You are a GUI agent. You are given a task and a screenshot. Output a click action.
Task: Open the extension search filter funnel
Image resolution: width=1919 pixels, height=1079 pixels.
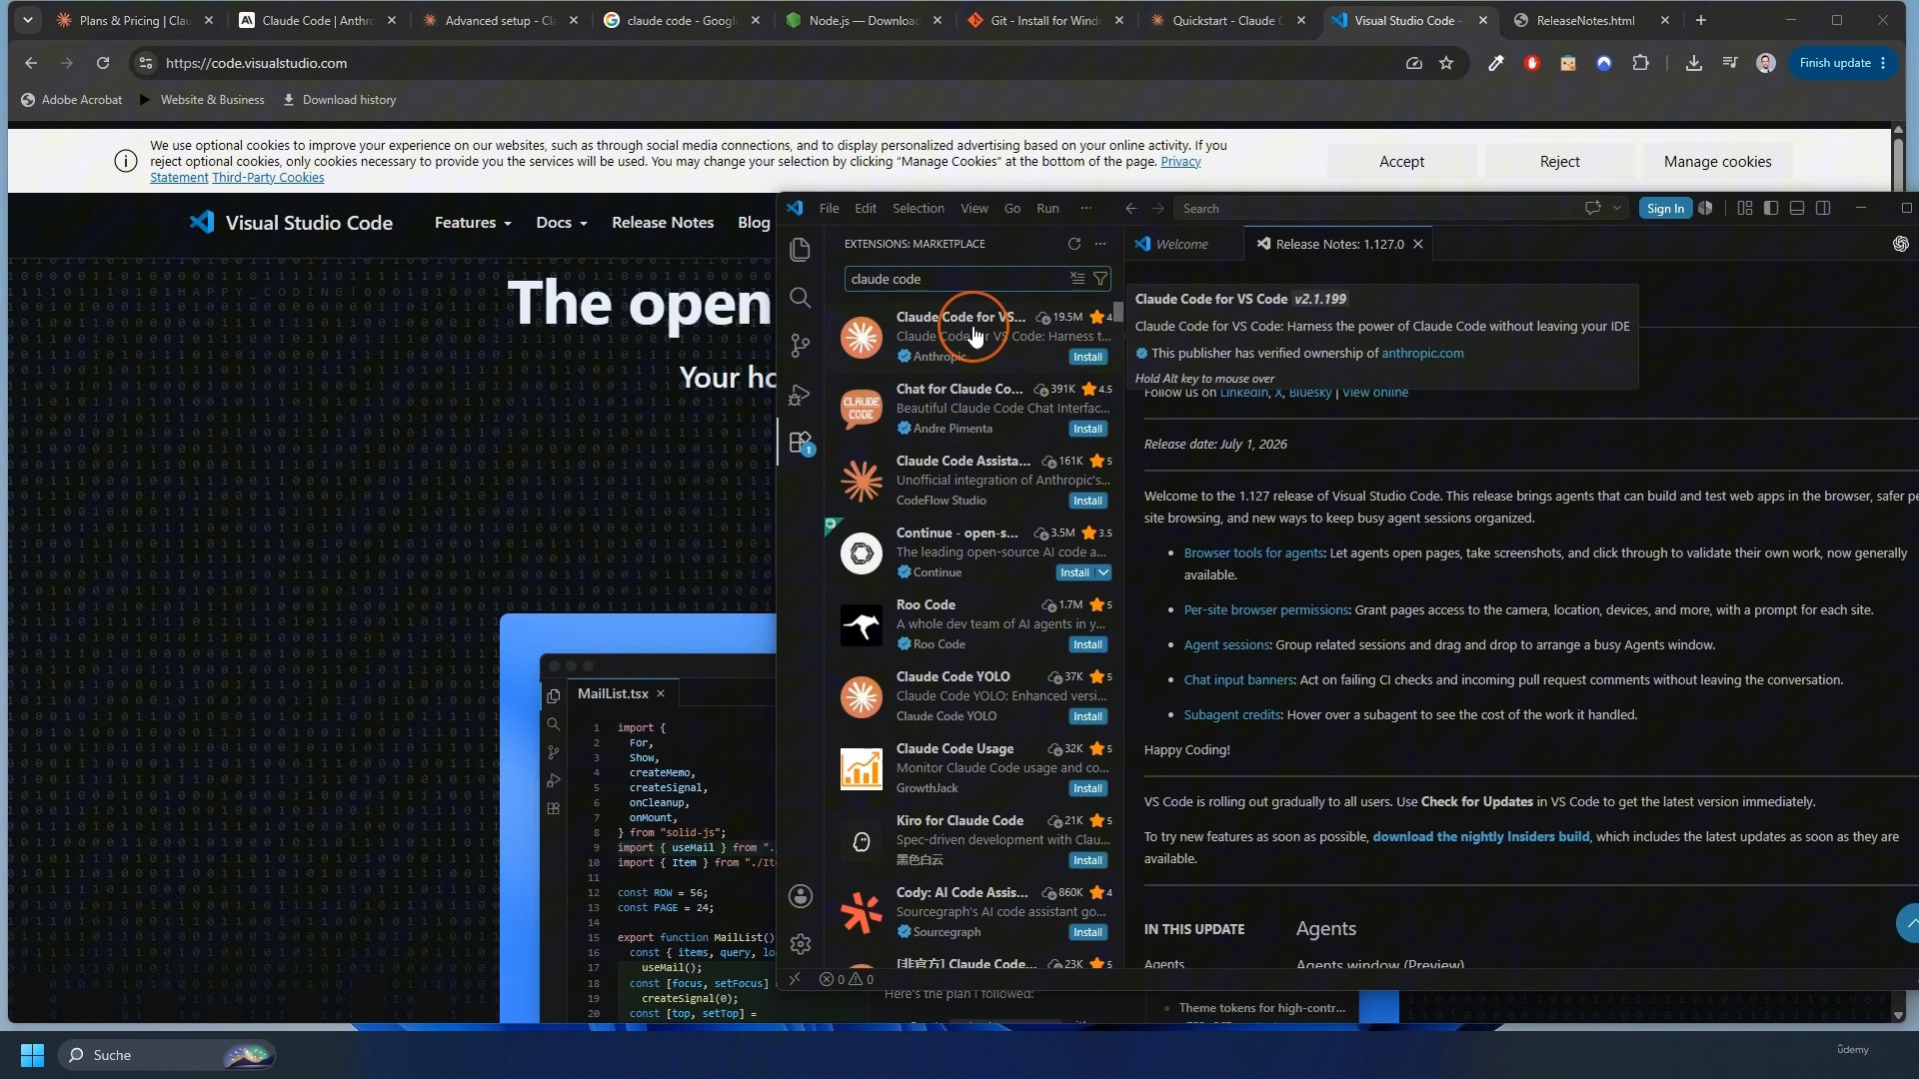pyautogui.click(x=1100, y=279)
